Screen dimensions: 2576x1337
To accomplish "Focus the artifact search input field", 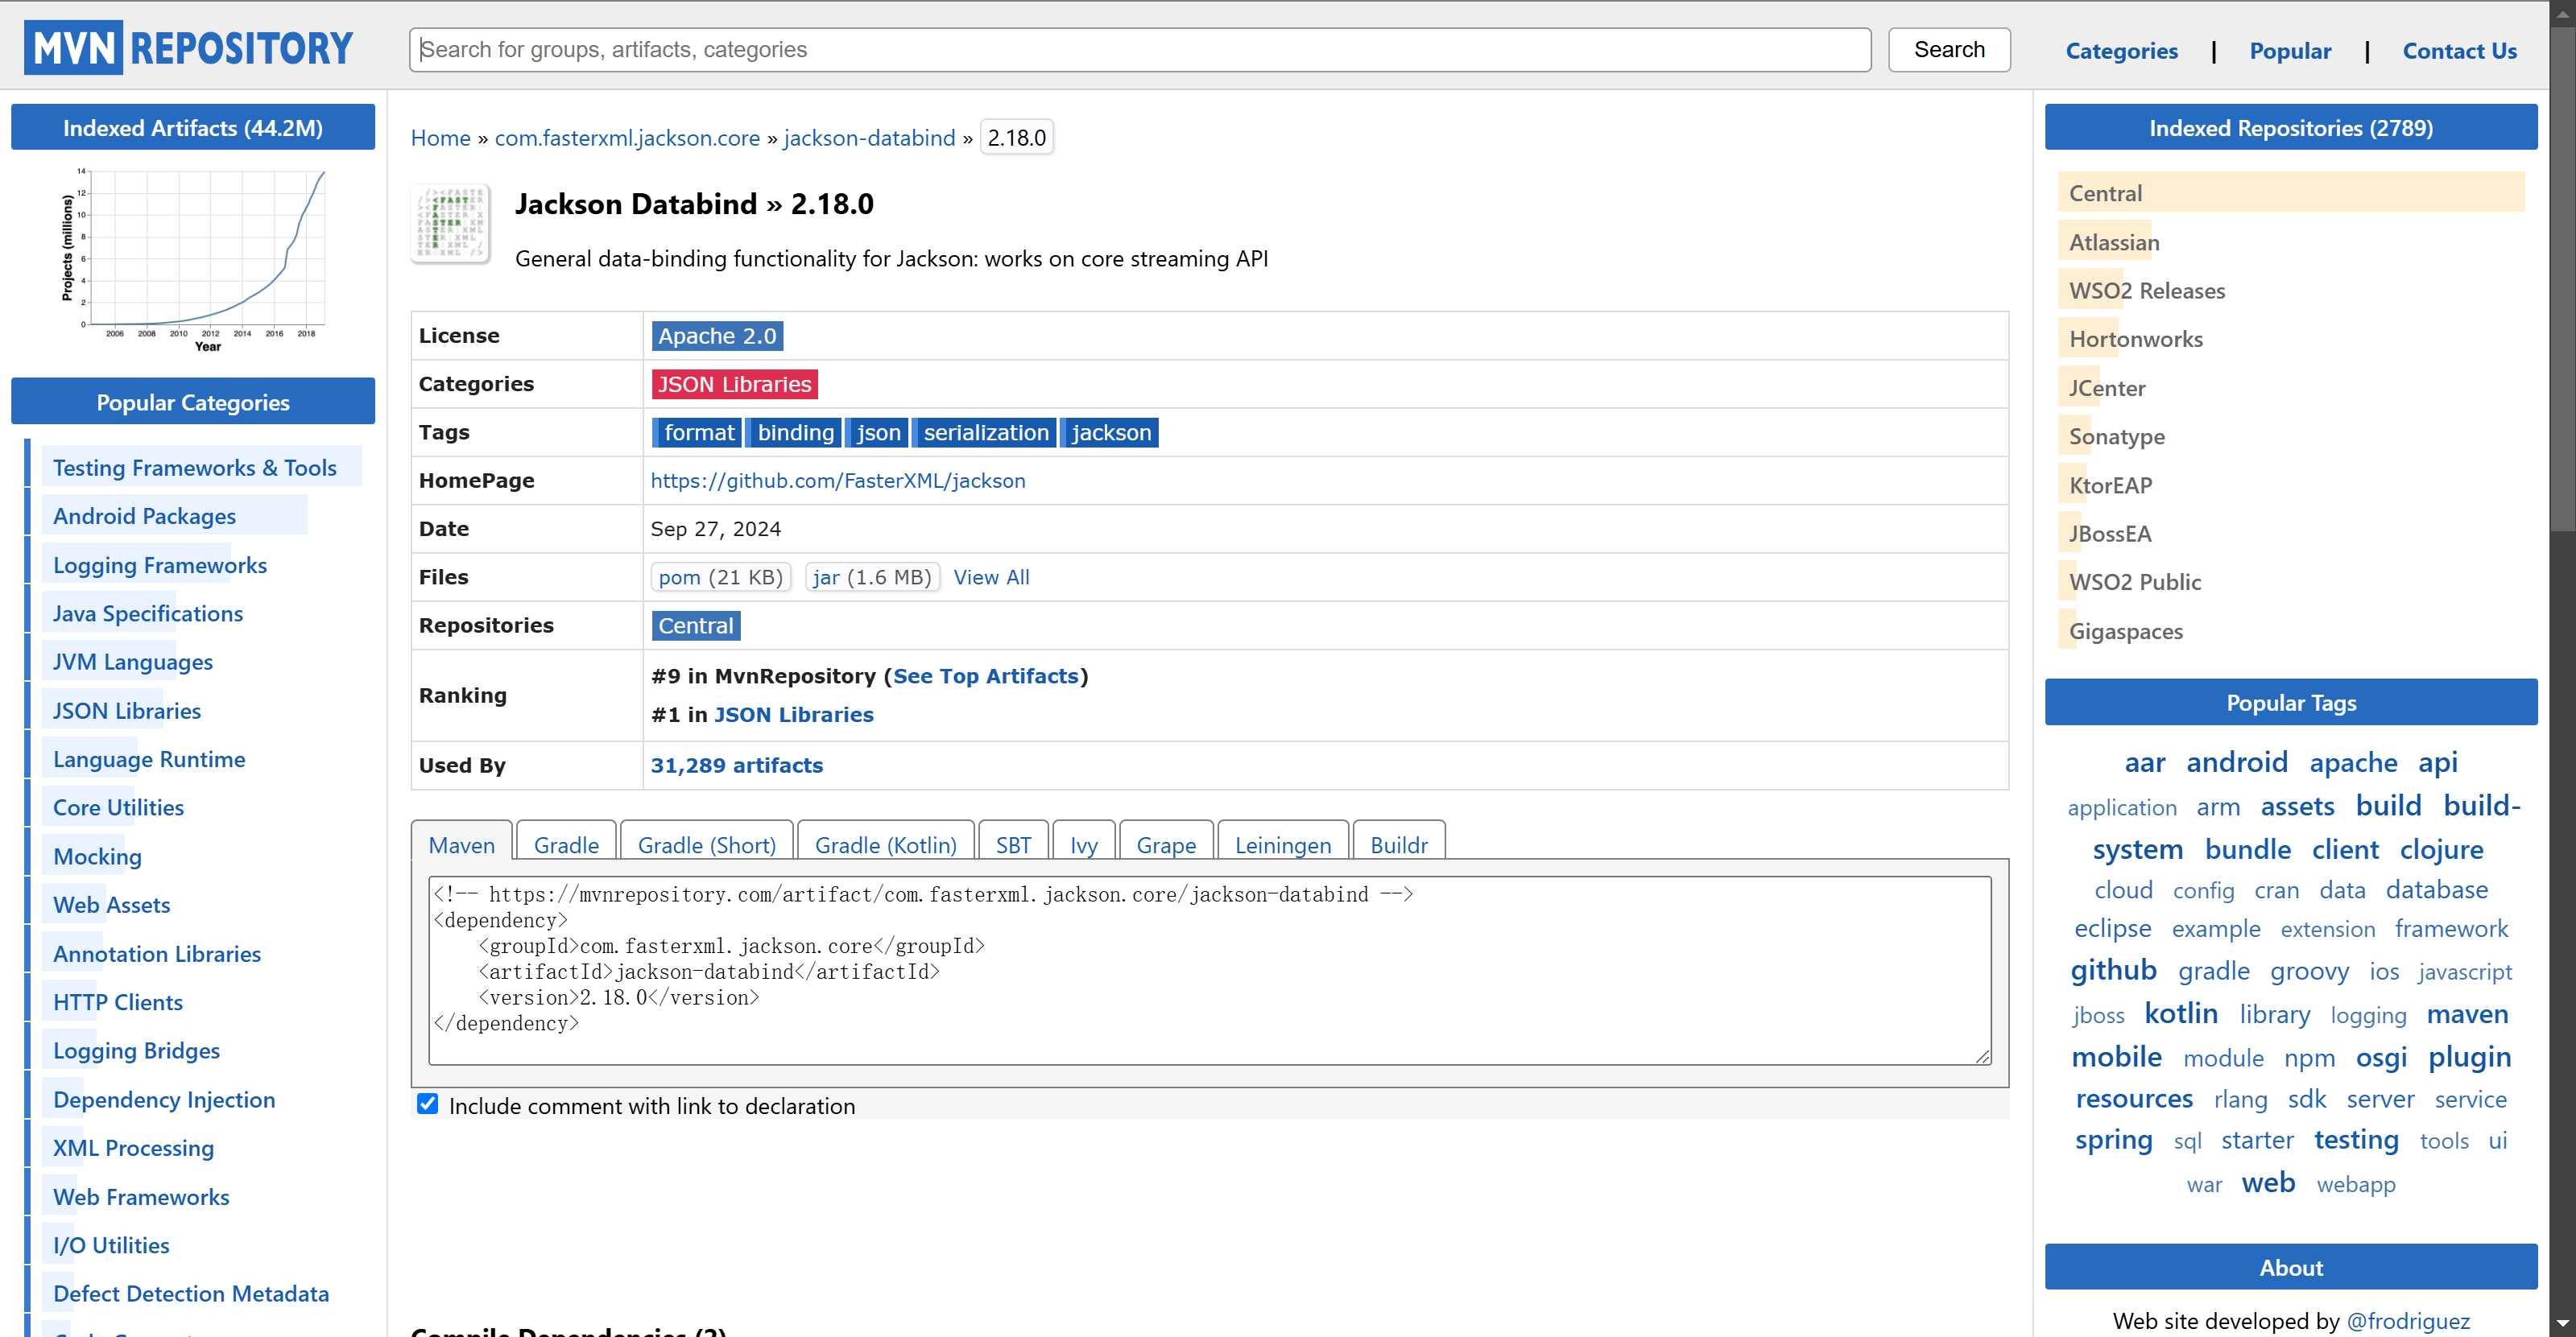I will (x=1139, y=49).
